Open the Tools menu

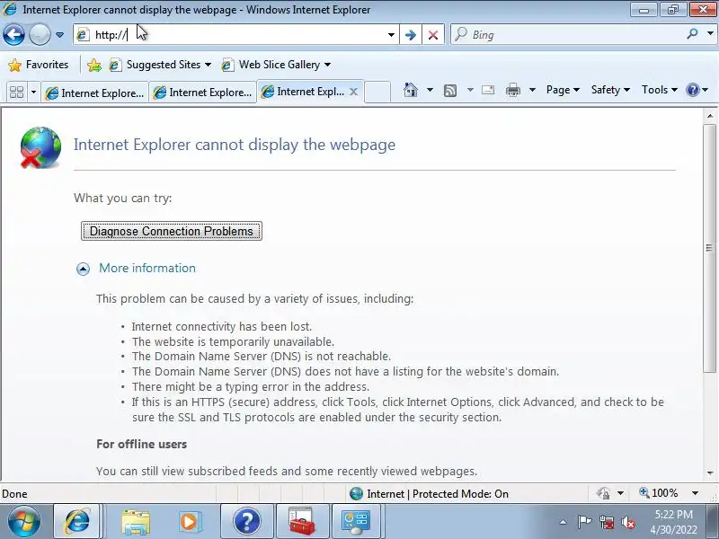(x=660, y=90)
